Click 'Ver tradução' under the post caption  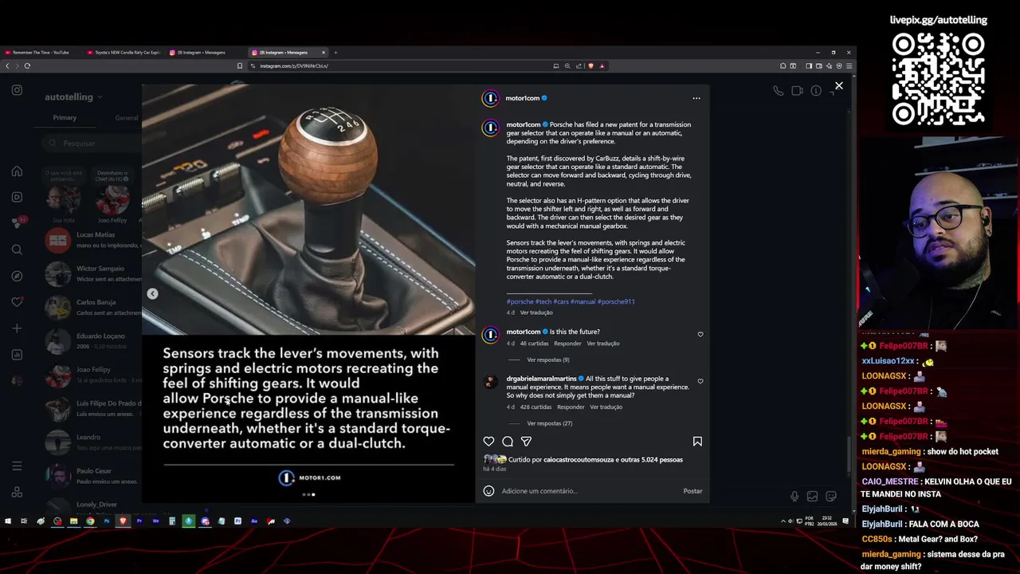(x=536, y=313)
